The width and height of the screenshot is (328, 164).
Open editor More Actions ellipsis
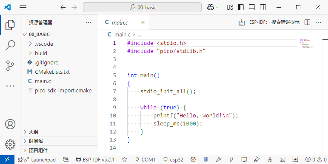(x=318, y=22)
